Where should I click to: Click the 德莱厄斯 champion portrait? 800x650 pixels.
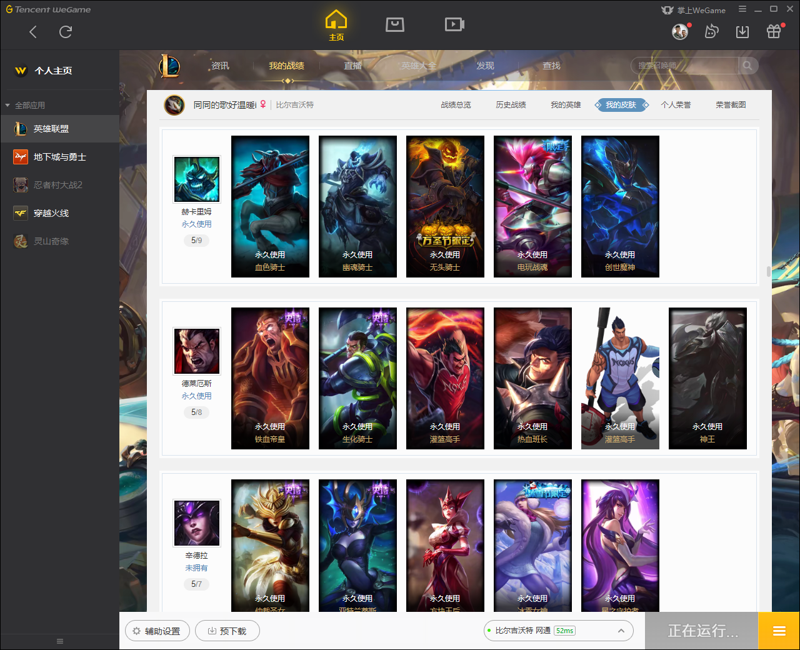(x=197, y=351)
